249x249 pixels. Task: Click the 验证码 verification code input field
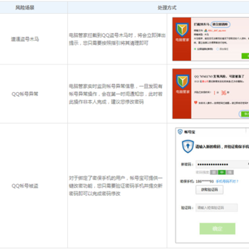[x=216, y=207]
